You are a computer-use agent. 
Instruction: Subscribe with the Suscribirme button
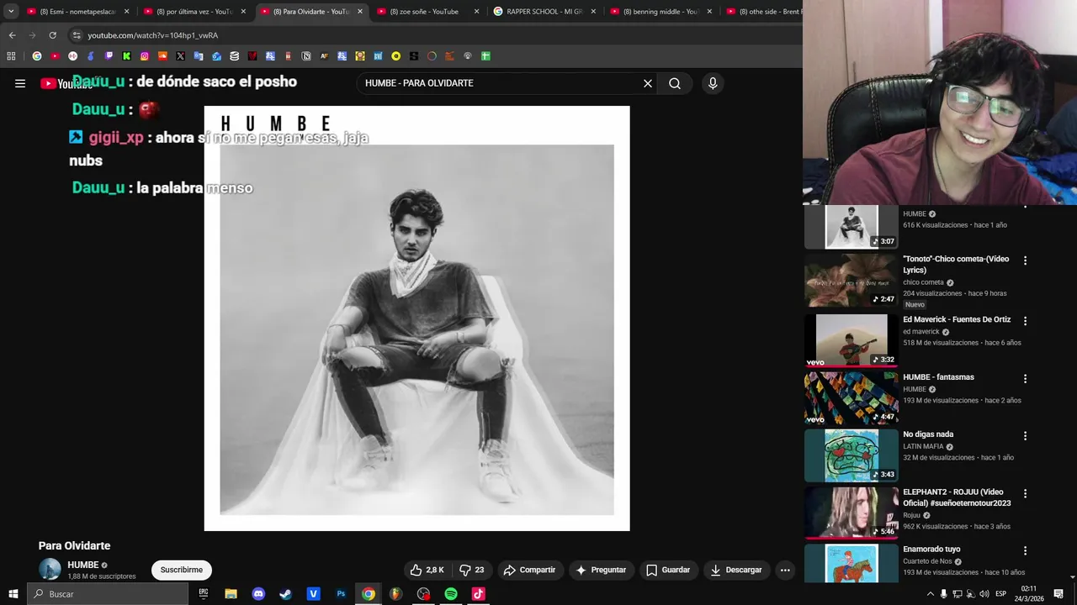click(x=182, y=570)
